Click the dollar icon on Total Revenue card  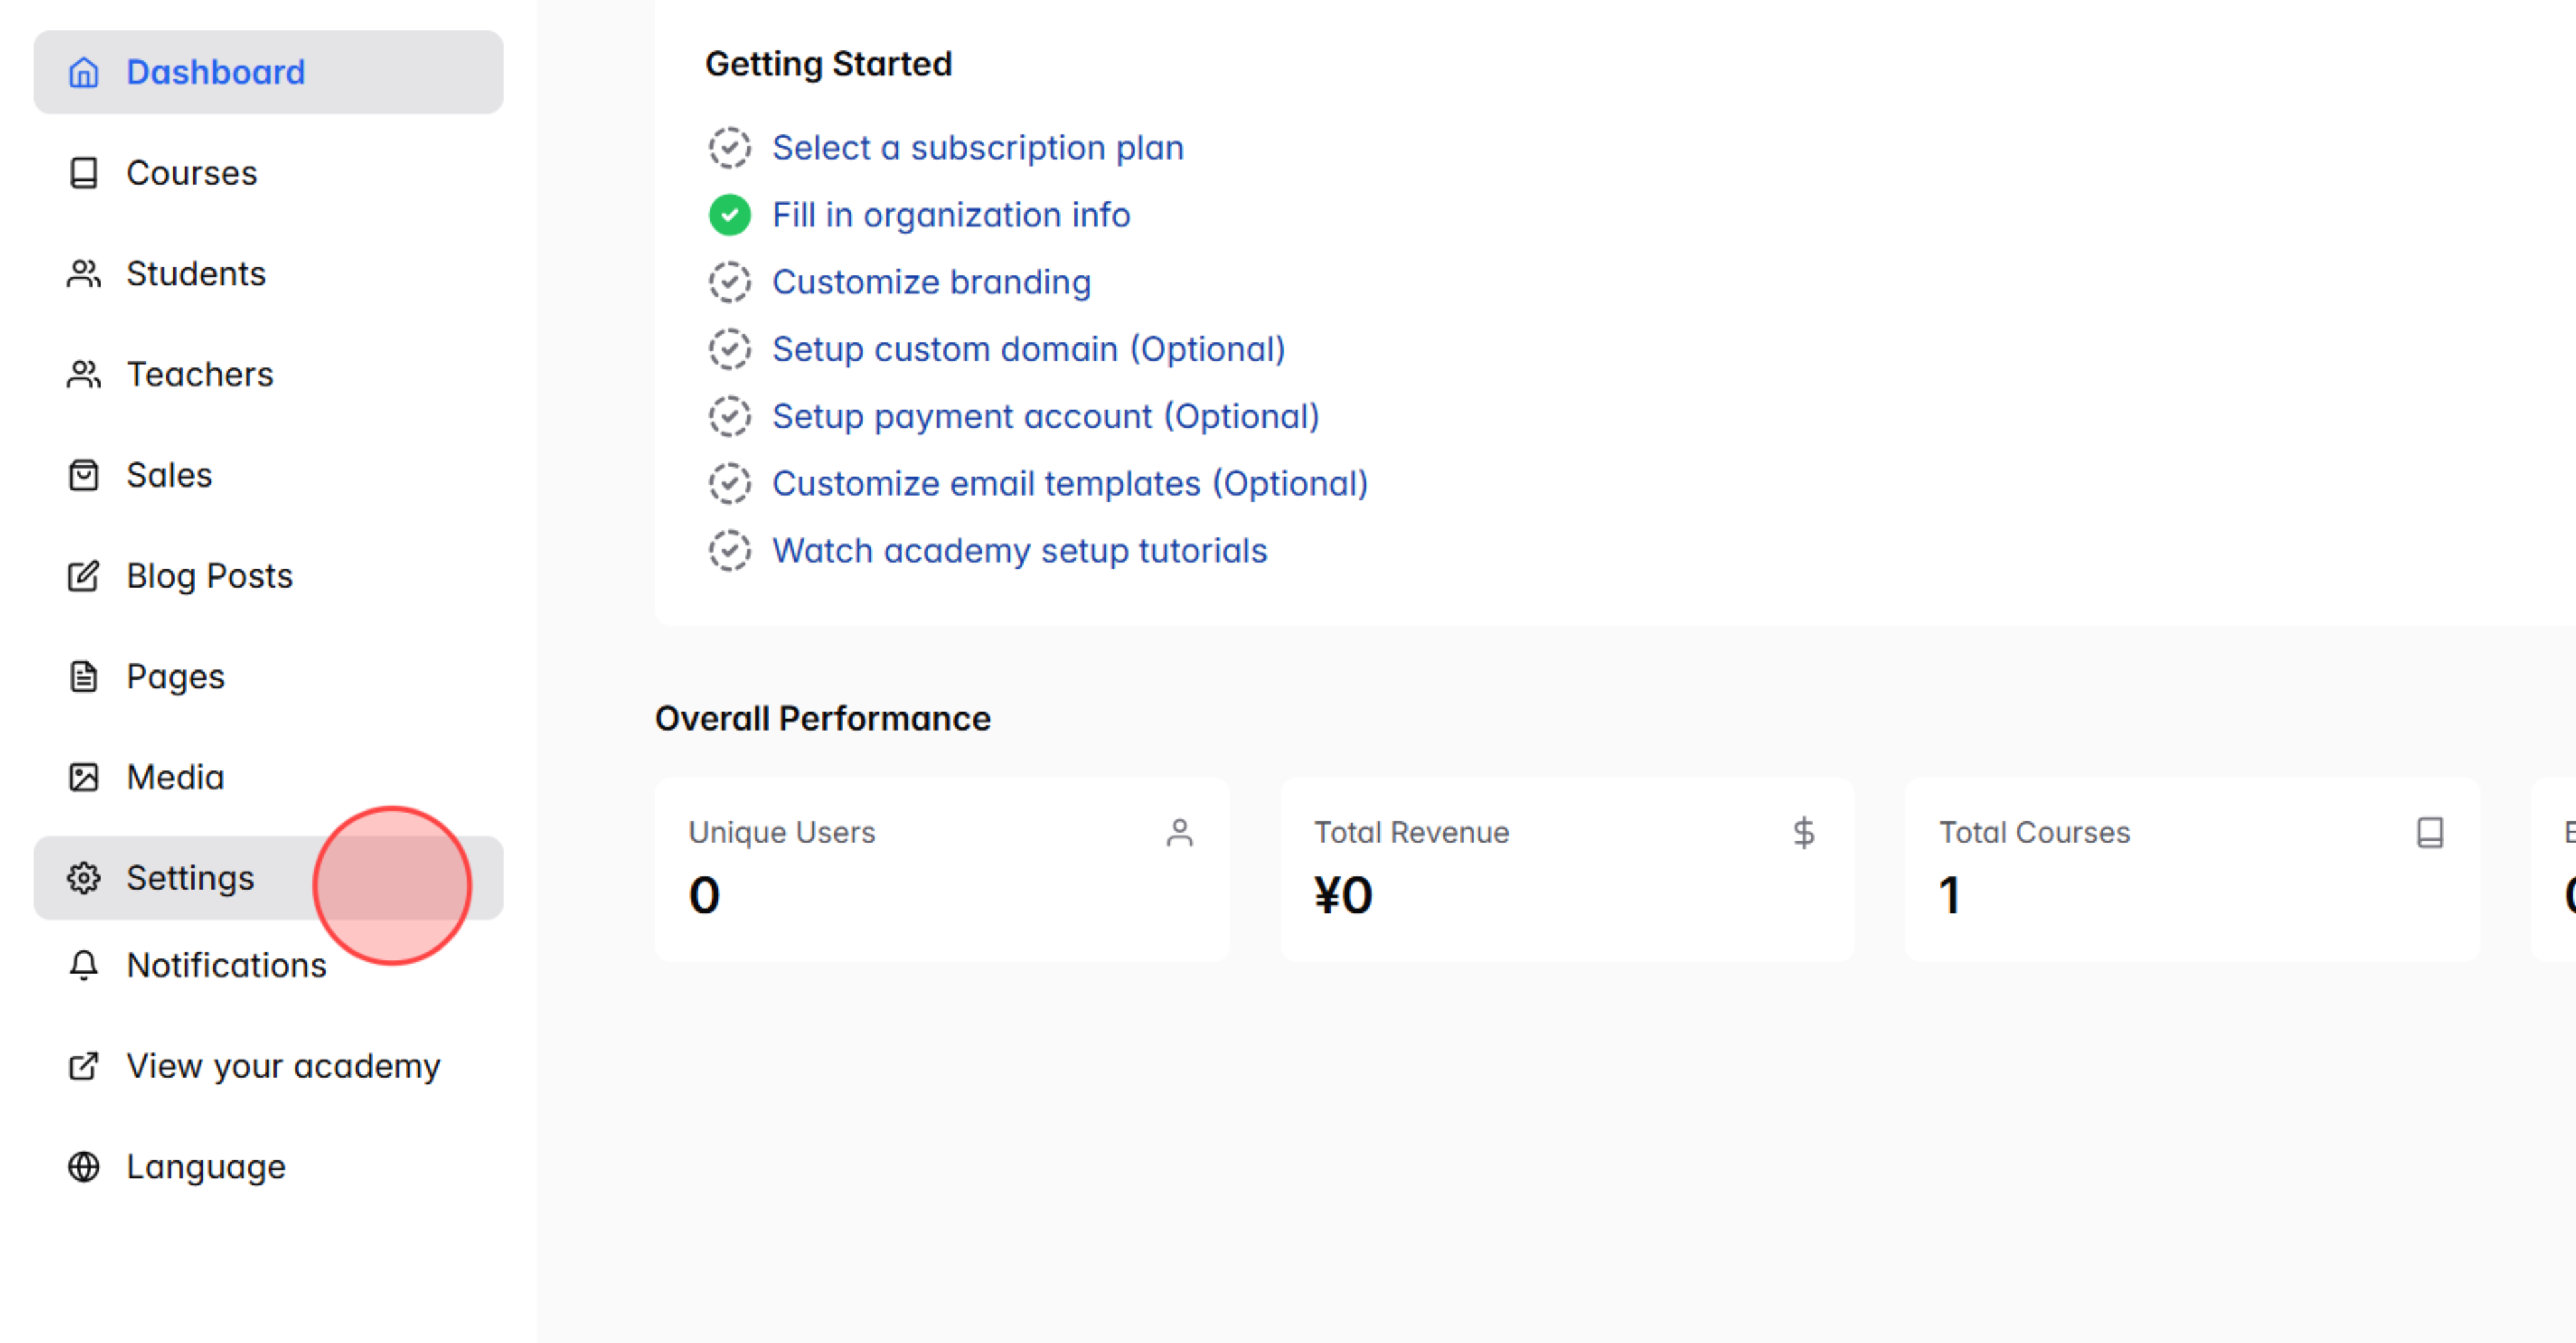tap(1804, 832)
